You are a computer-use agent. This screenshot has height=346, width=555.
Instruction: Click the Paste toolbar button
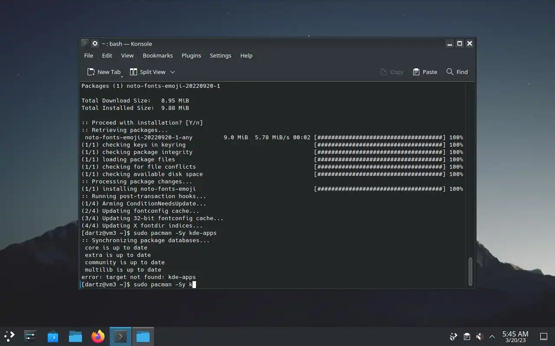pos(425,72)
